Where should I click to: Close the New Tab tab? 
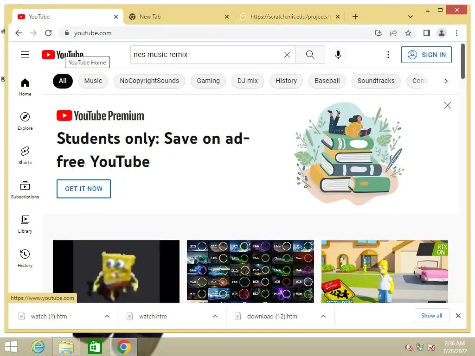tap(226, 17)
